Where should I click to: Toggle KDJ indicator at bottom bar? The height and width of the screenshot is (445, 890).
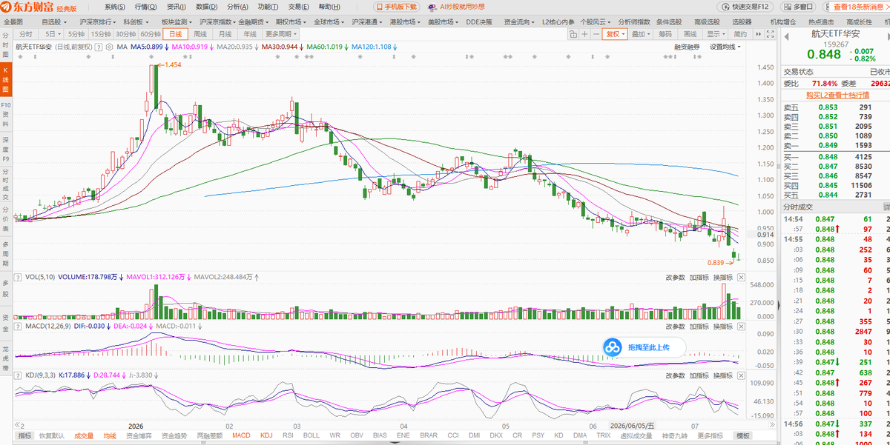coord(266,436)
